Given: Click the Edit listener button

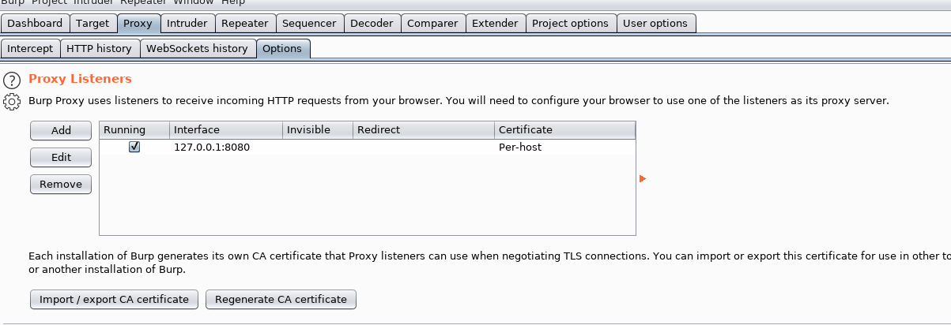Looking at the screenshot, I should pyautogui.click(x=61, y=157).
